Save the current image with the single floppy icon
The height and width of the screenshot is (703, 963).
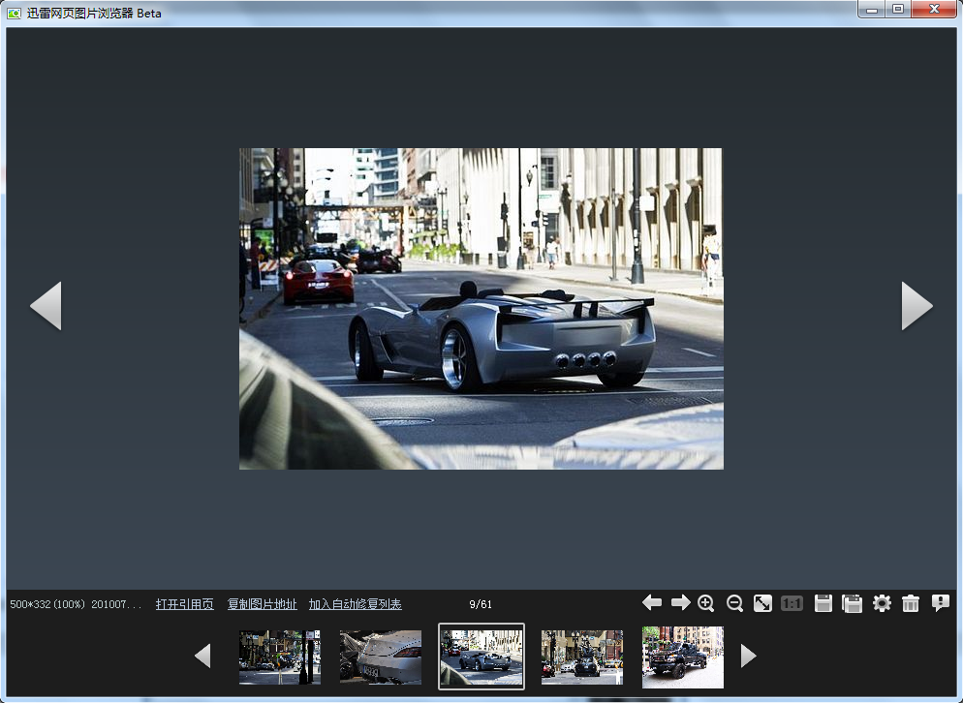point(823,603)
